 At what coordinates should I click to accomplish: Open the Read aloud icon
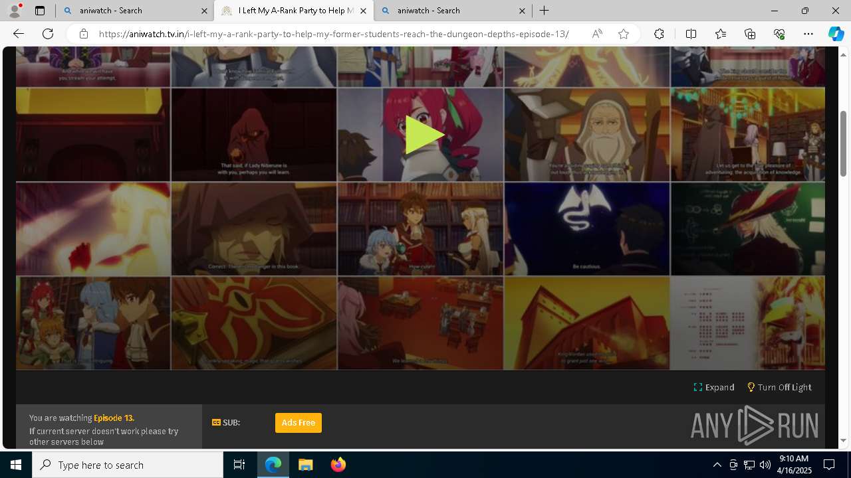pos(597,34)
